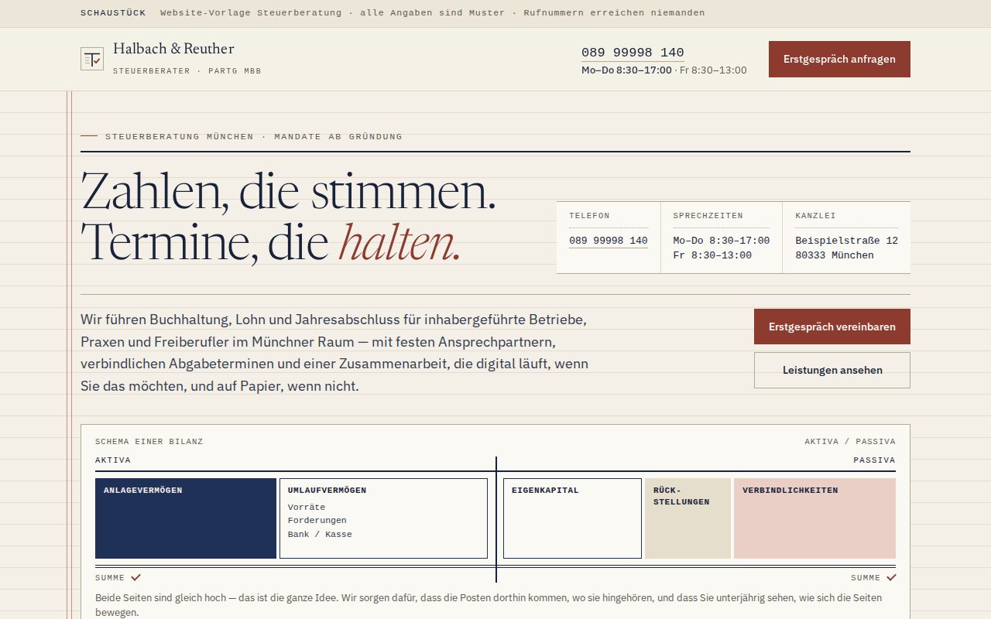Click the header hours 'Mo–Do 8:30–17:00'
This screenshot has height=619, width=991.
[x=626, y=70]
